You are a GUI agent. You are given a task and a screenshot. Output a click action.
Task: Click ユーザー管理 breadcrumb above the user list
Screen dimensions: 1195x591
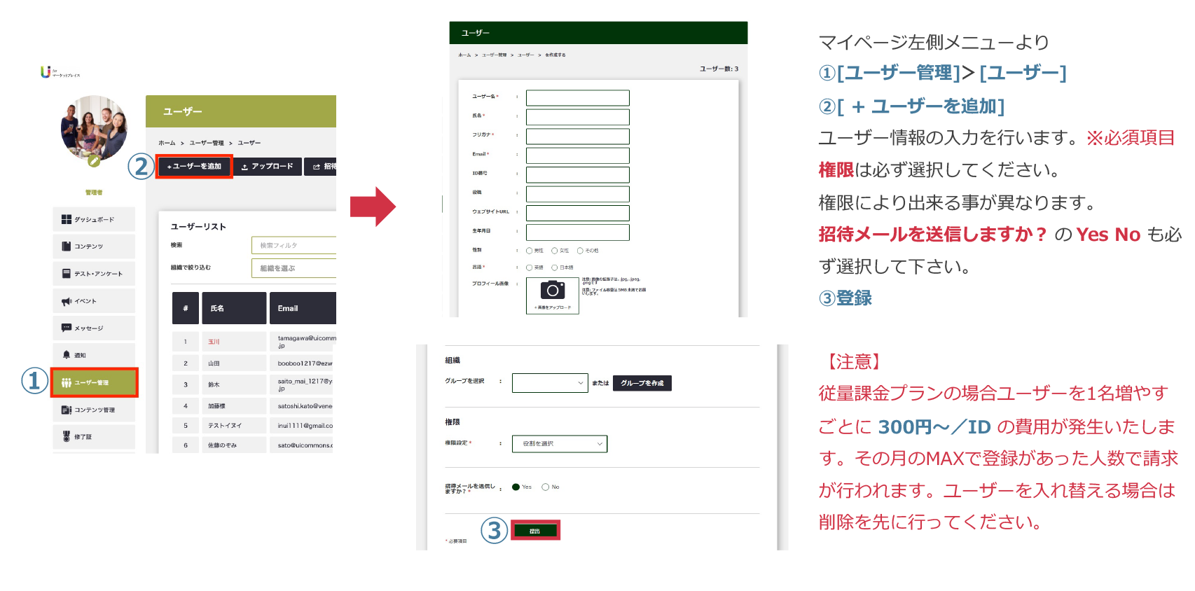[x=207, y=143]
